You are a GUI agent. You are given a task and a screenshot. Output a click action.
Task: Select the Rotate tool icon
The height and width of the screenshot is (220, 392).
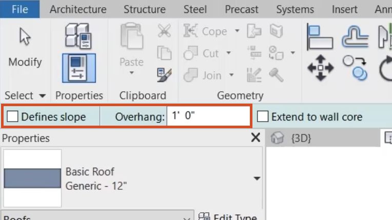pyautogui.click(x=386, y=68)
